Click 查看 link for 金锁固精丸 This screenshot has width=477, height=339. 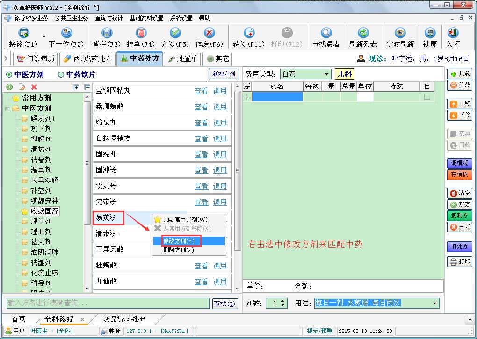click(x=202, y=91)
